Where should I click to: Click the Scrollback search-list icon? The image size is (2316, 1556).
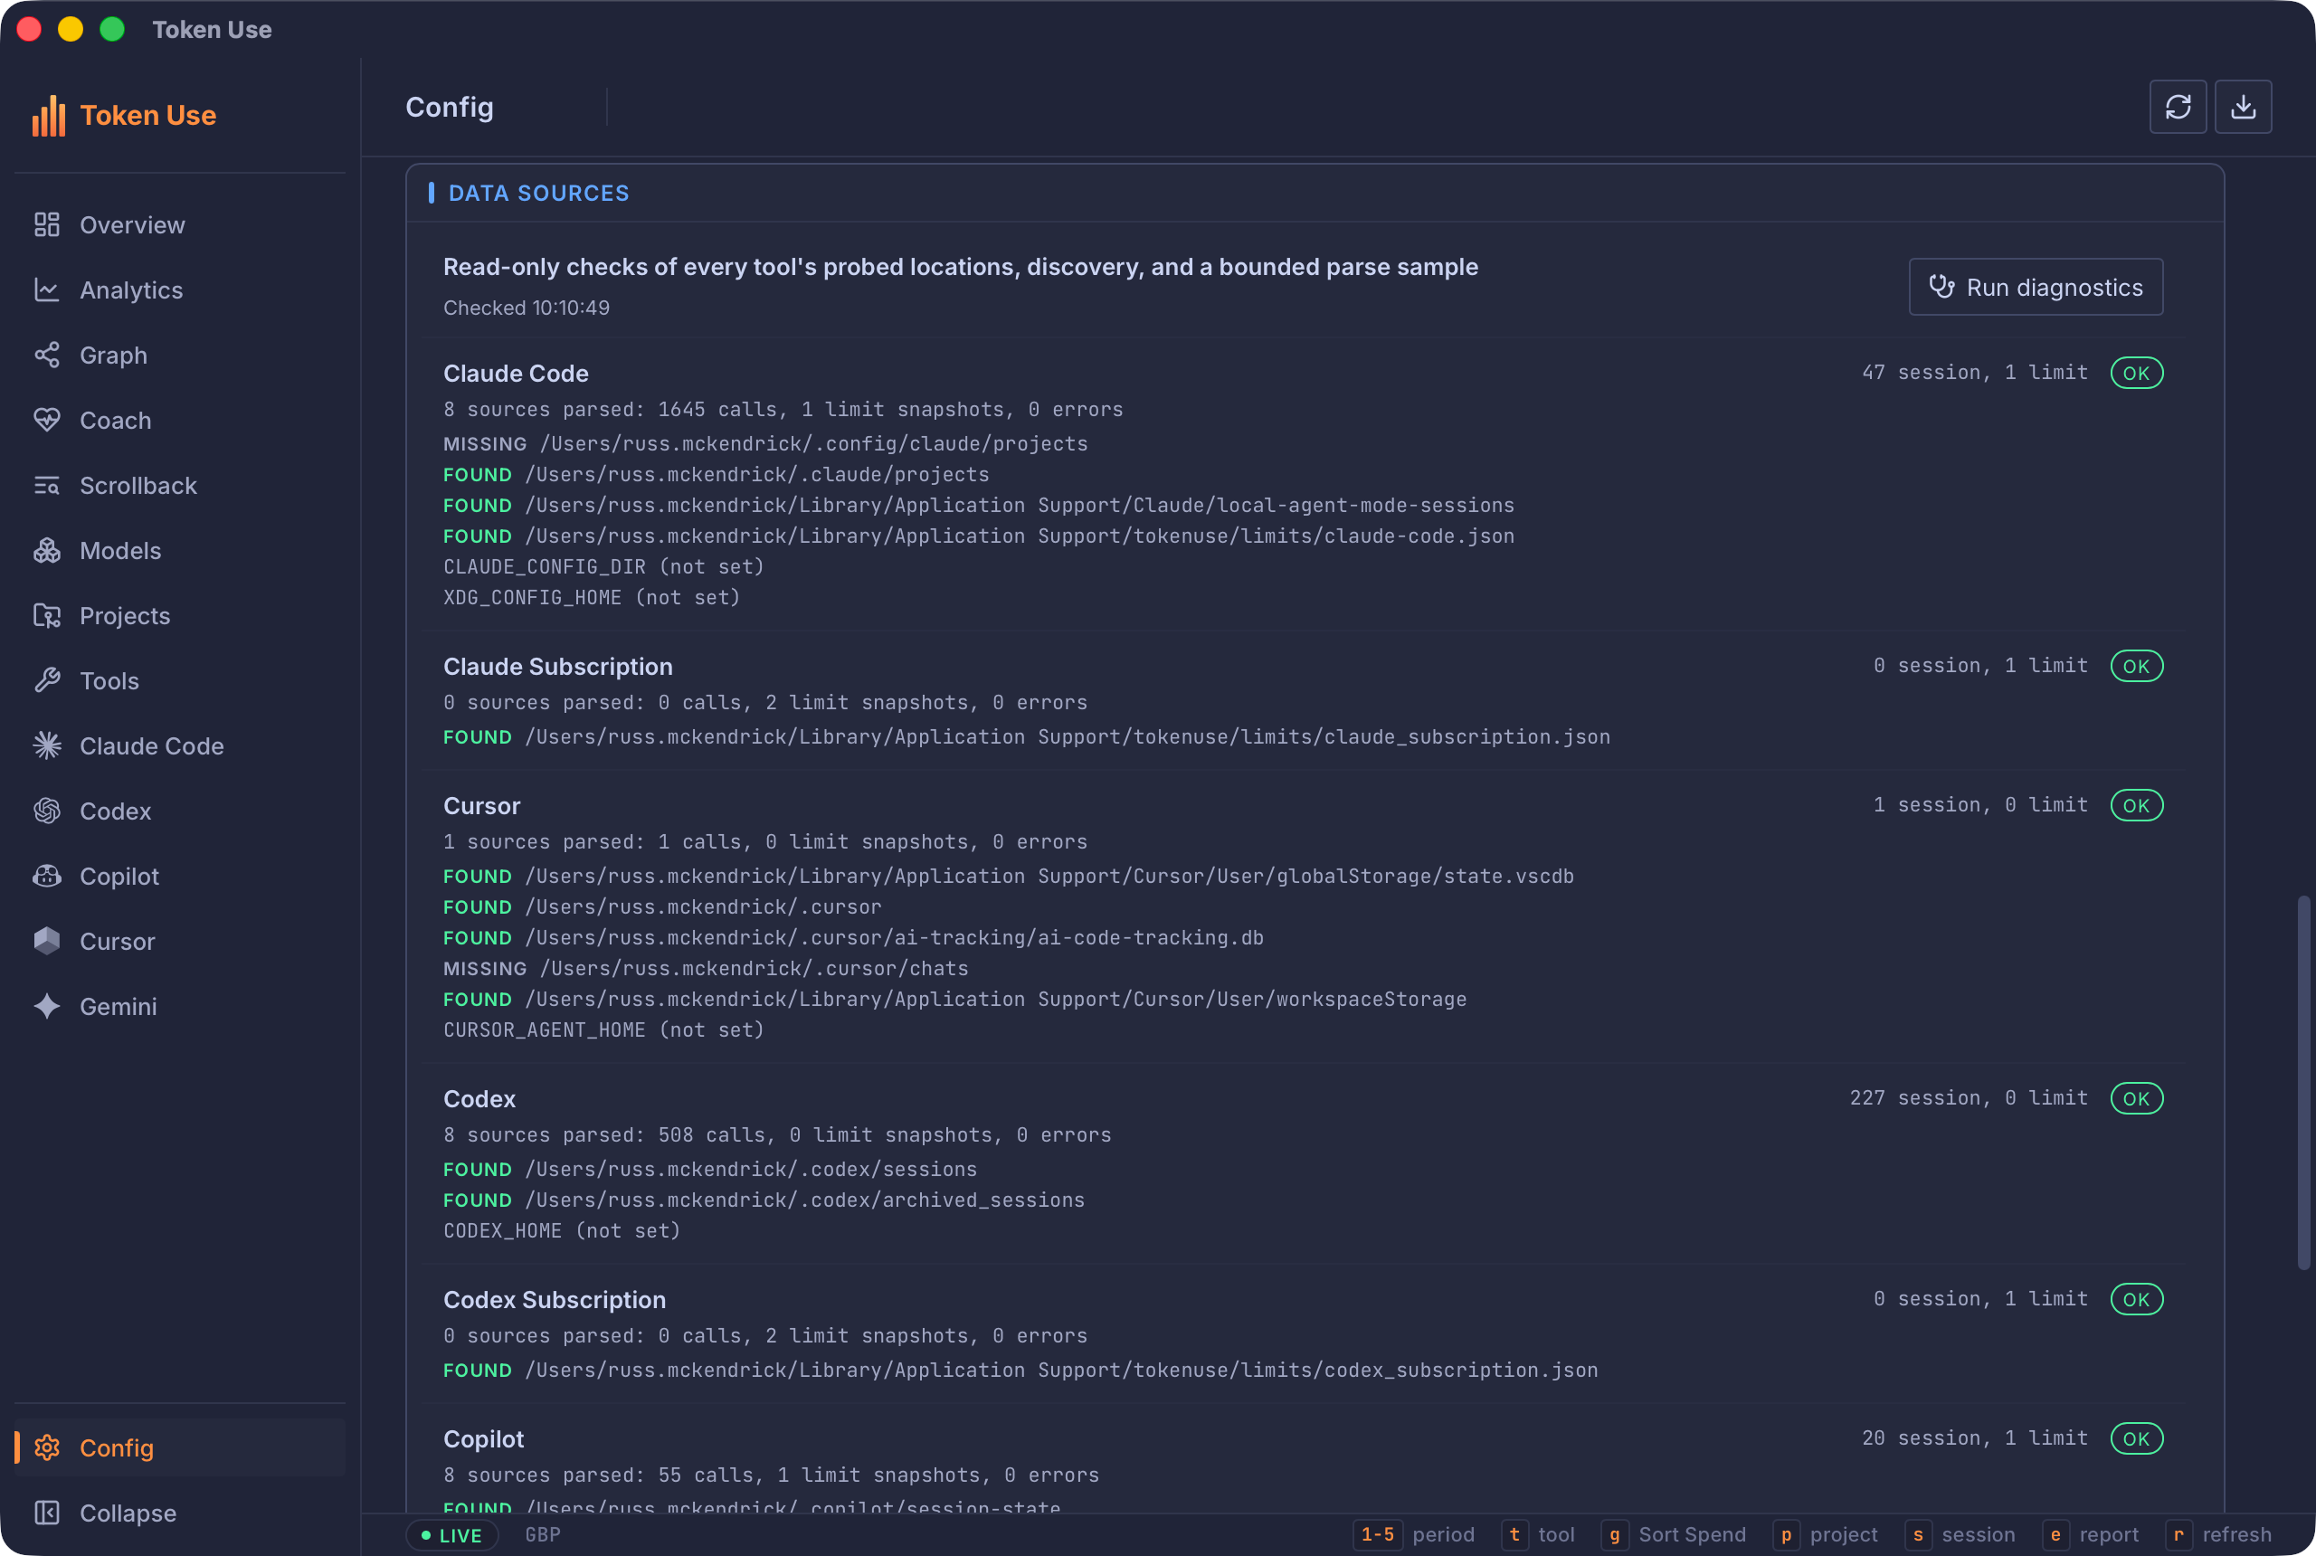pyautogui.click(x=47, y=485)
